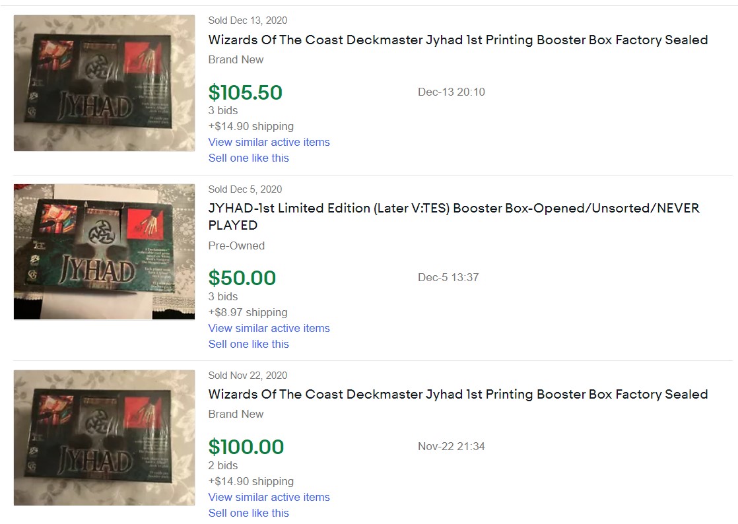View similar active items for the $100.00 listing
The image size is (738, 524).
(269, 497)
